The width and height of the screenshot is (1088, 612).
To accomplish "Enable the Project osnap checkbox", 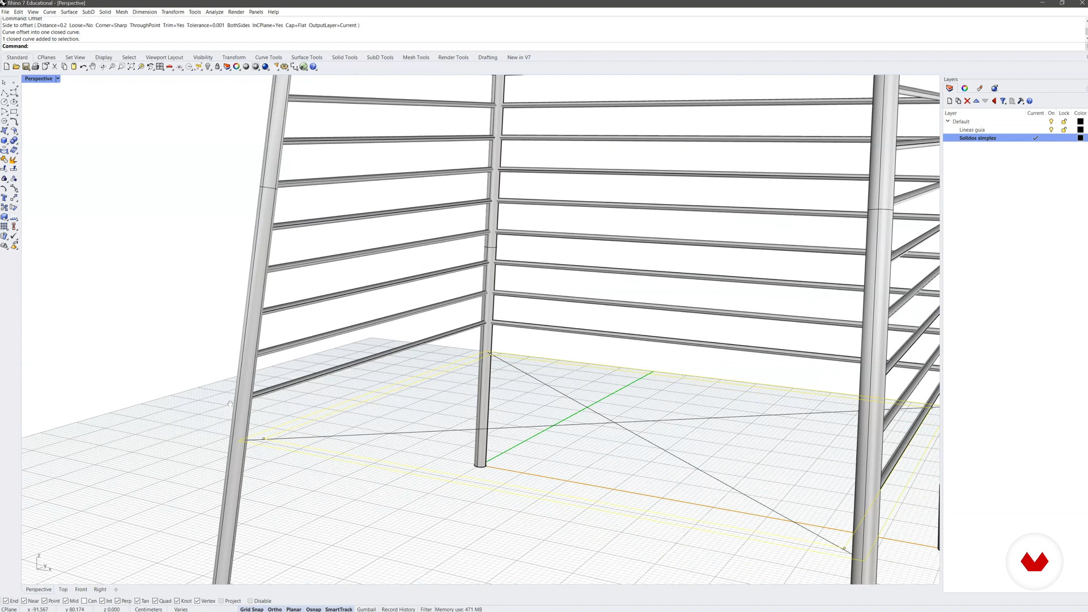I will tap(221, 601).
